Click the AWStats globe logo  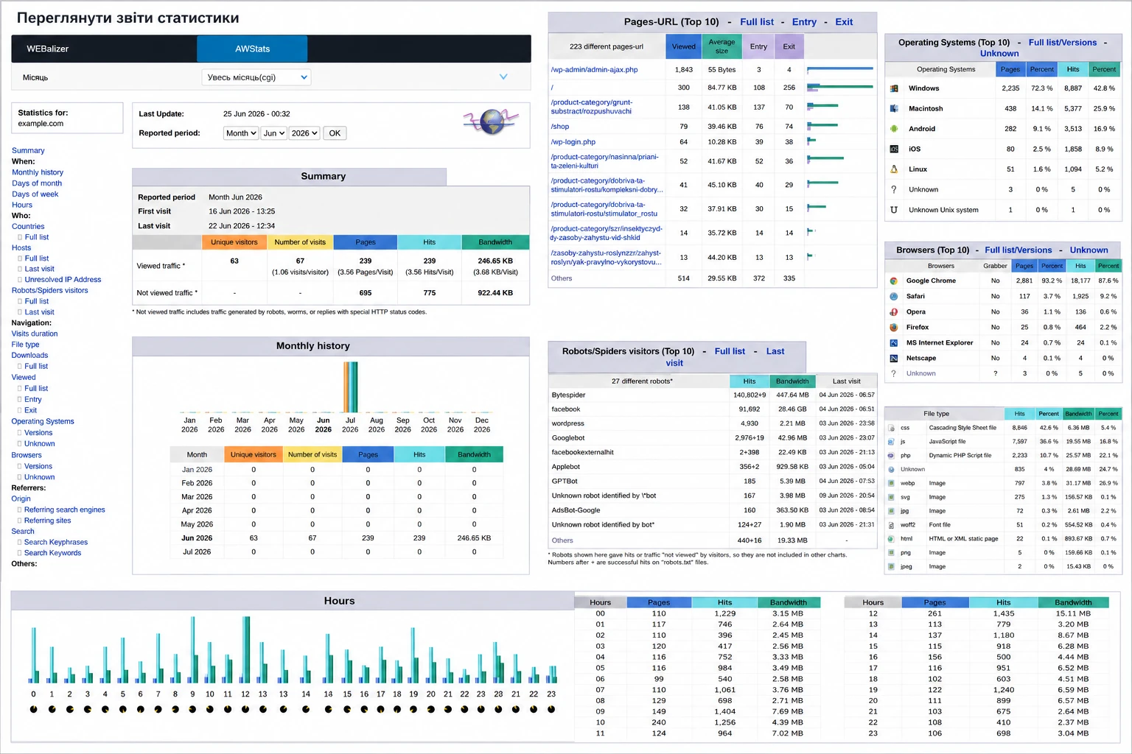point(492,121)
